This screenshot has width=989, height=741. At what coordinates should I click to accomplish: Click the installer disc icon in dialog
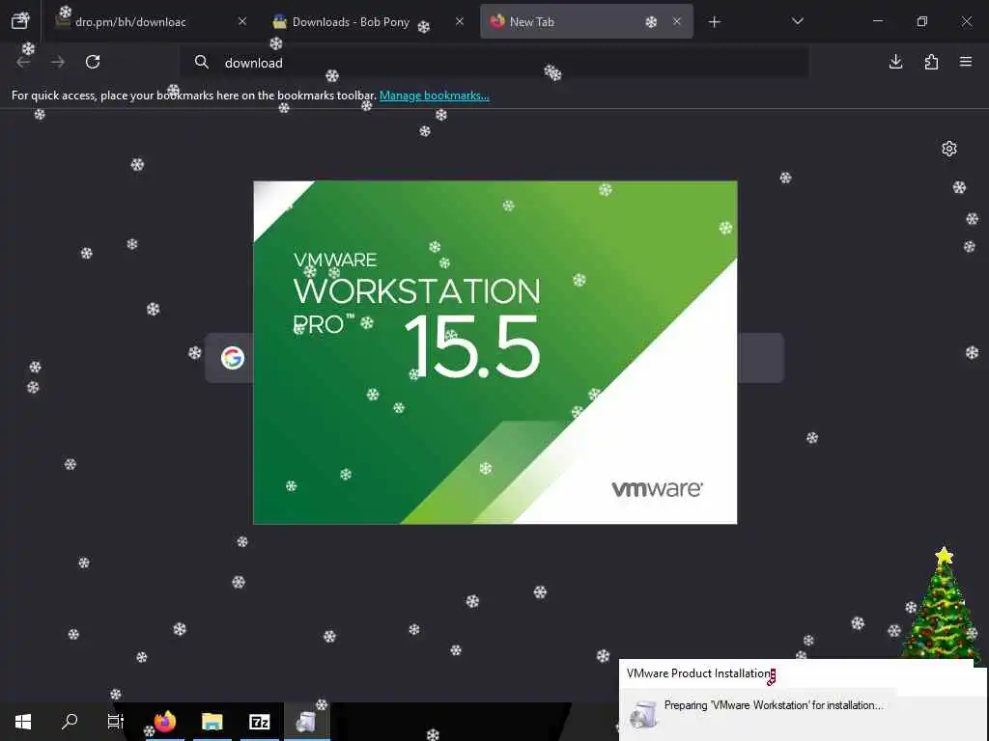tap(642, 715)
